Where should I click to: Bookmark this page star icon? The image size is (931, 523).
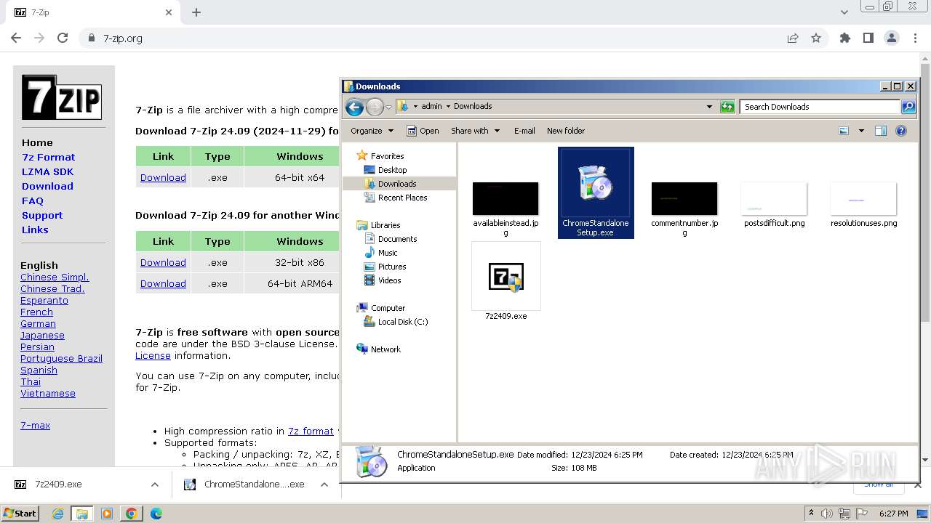click(816, 38)
